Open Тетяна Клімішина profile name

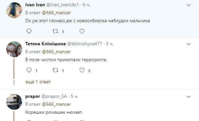point(46,44)
